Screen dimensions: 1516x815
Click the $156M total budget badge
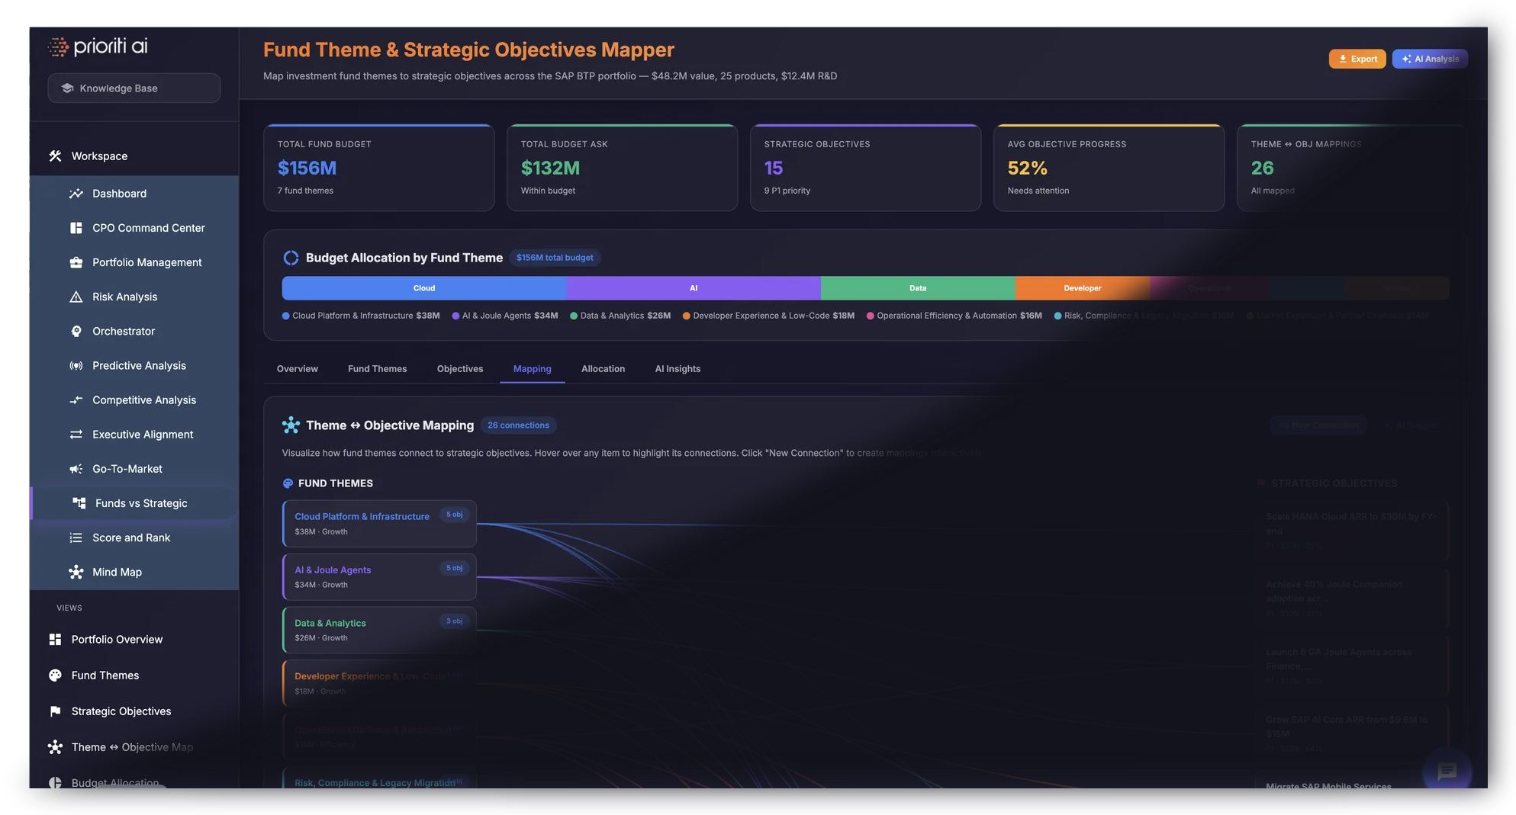point(555,258)
